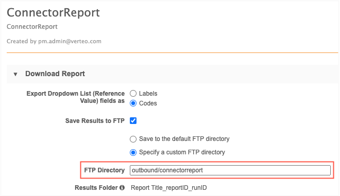The height and width of the screenshot is (196, 340).
Task: Click the 'Codes' option text
Action: tap(148, 103)
